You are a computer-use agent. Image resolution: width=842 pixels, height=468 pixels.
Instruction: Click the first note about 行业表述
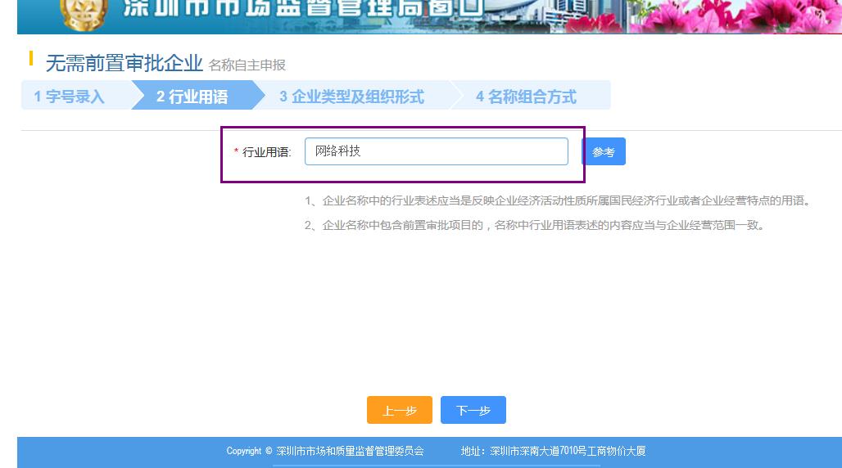[557, 200]
